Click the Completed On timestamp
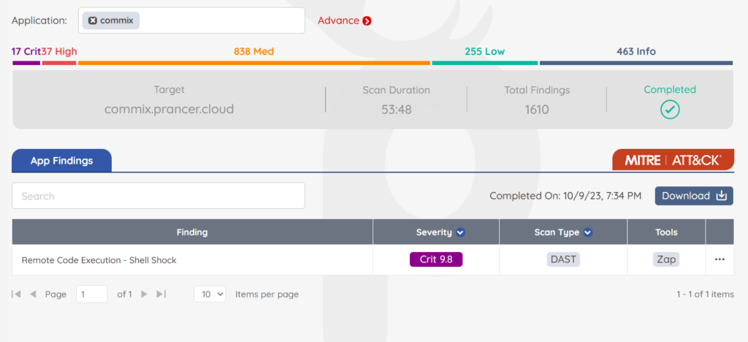This screenshot has height=342, width=748. pos(565,196)
